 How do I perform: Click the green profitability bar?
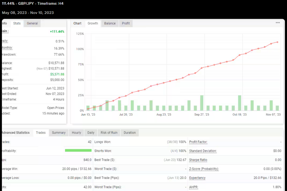tap(78, 150)
